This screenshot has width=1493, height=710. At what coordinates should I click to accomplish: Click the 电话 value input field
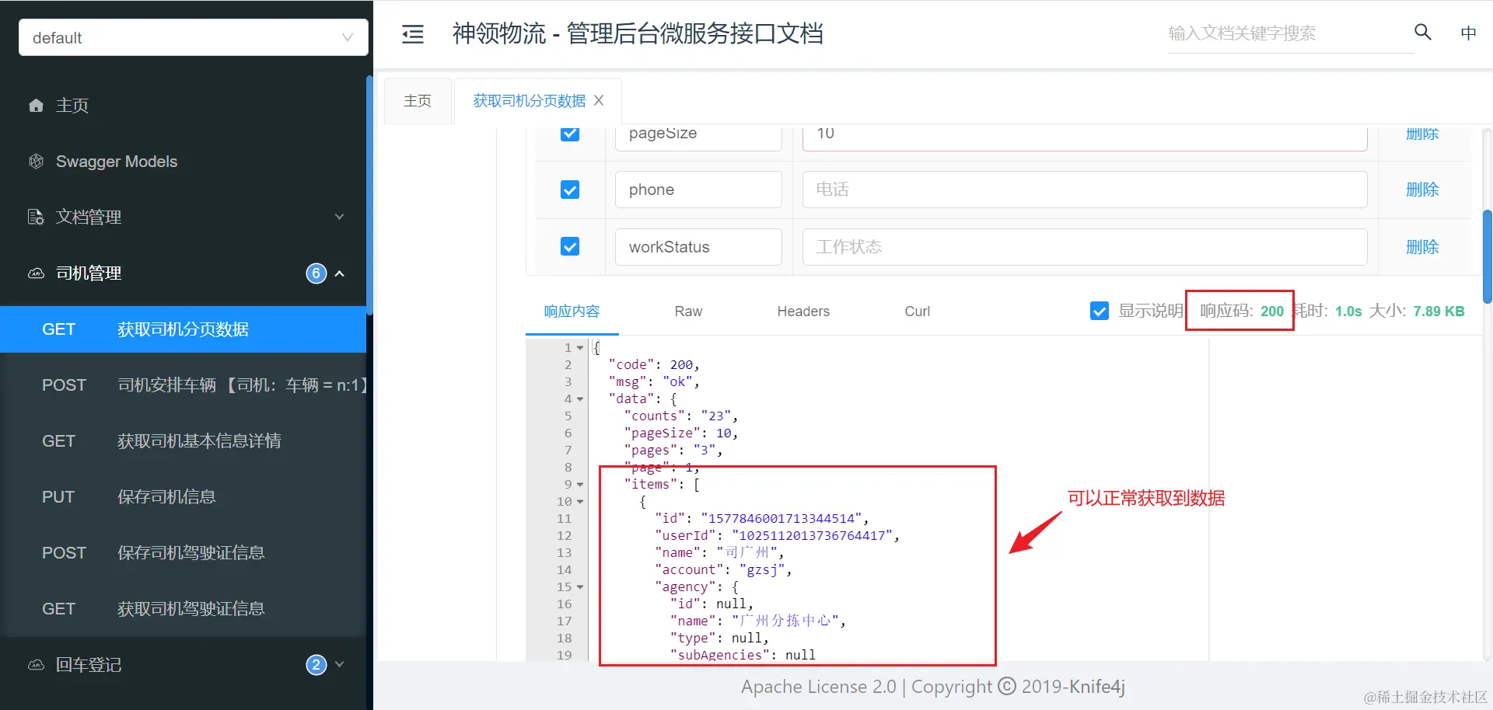pos(1085,190)
